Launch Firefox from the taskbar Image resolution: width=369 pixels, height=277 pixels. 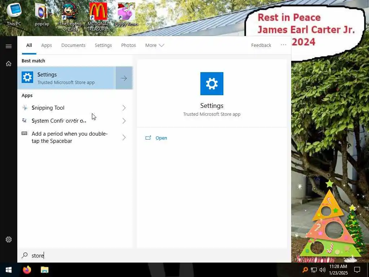(x=27, y=270)
